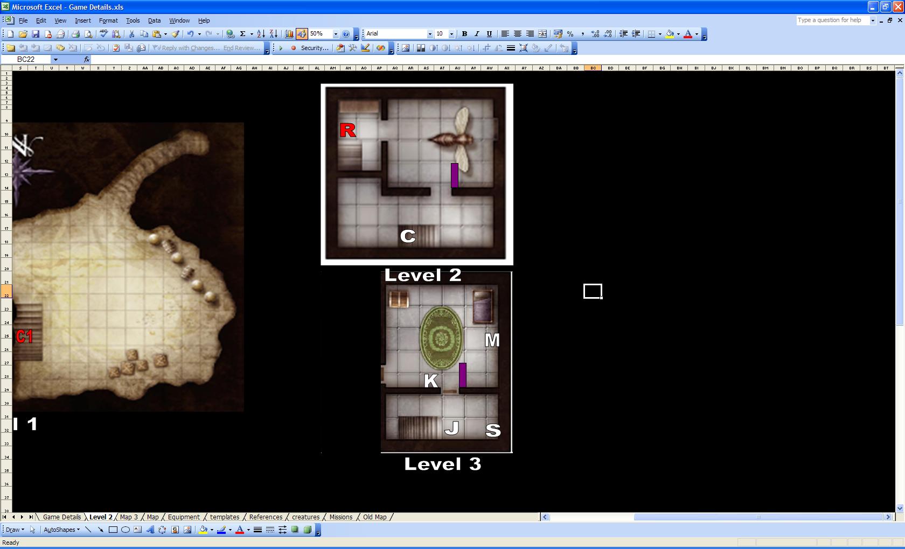Expand the Borders dropdown arrow

(660, 34)
